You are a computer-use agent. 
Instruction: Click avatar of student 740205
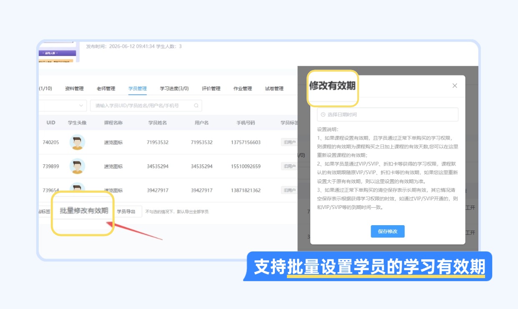(x=77, y=142)
